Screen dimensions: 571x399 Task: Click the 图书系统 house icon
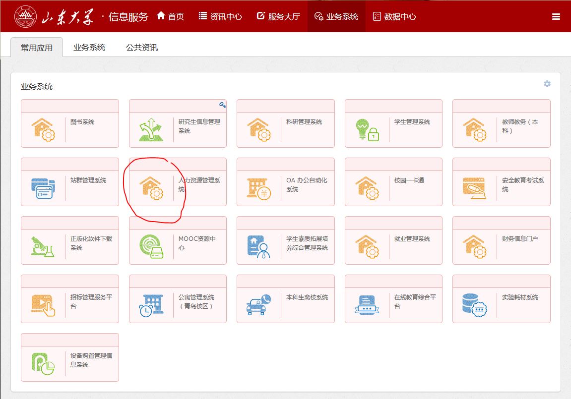point(43,129)
